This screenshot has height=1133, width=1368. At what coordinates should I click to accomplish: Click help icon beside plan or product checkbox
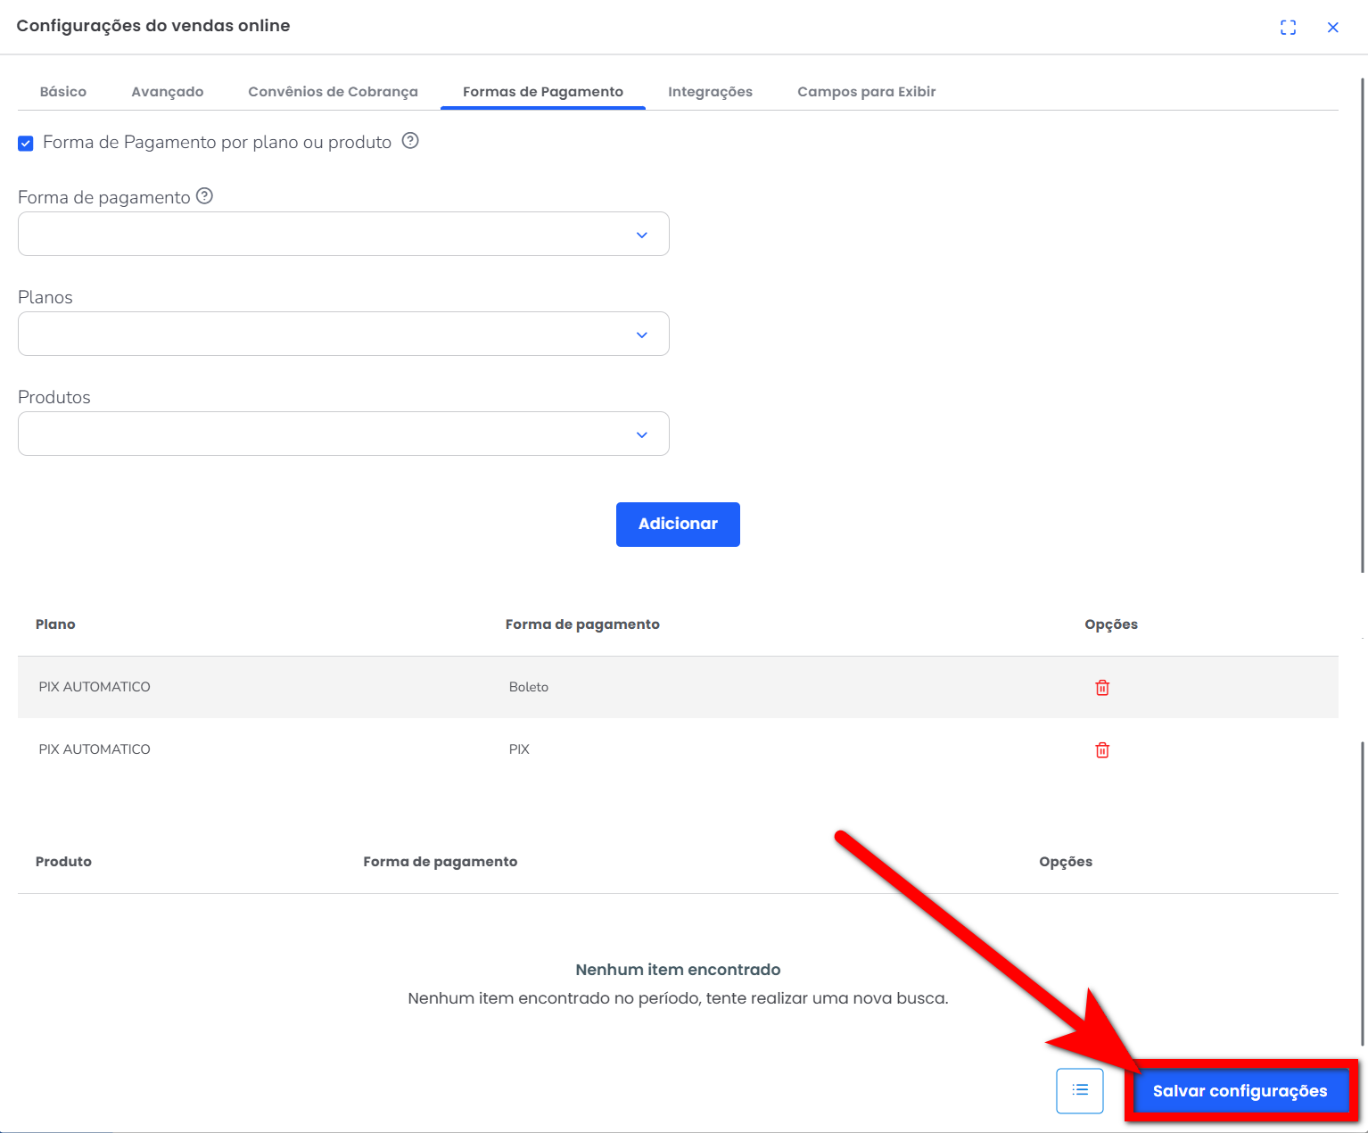click(x=410, y=141)
